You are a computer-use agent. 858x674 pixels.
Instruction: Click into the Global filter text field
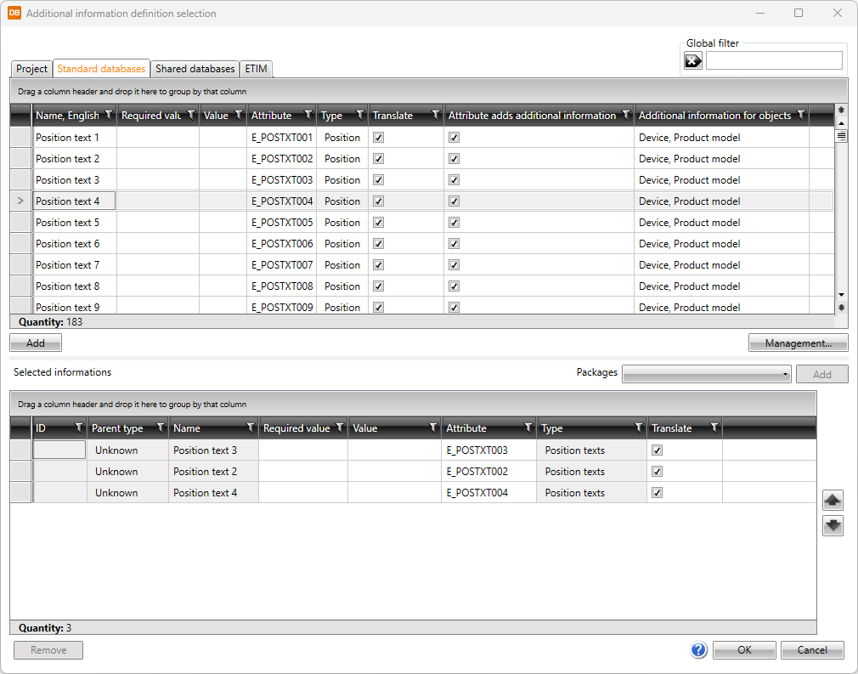point(773,60)
